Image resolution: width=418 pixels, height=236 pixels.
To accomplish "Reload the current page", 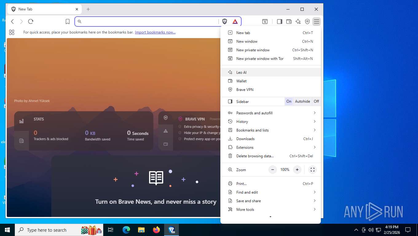I will coord(30,22).
